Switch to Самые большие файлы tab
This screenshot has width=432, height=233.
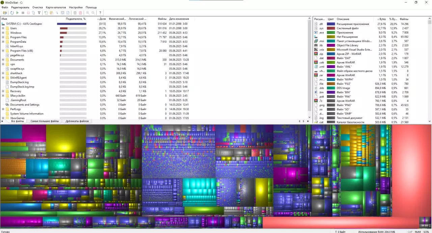click(x=45, y=121)
